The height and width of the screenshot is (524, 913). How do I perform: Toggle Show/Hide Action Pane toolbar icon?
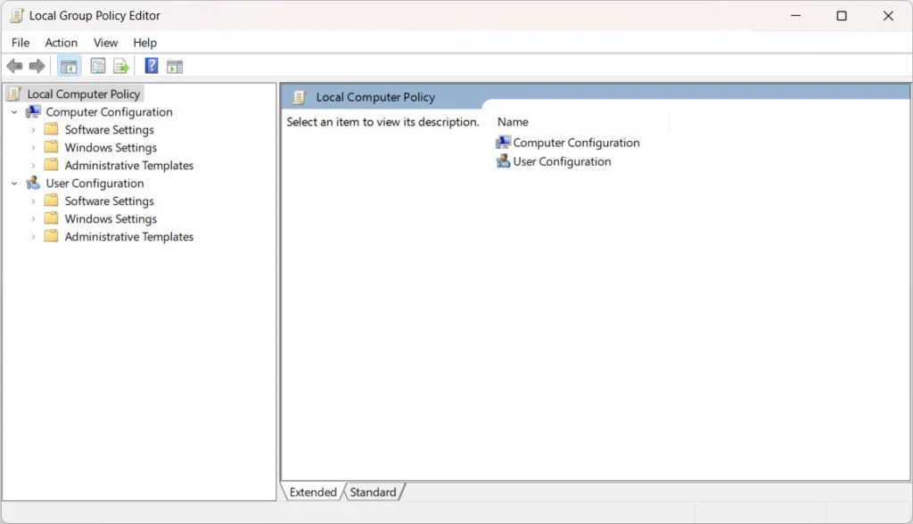coord(175,66)
